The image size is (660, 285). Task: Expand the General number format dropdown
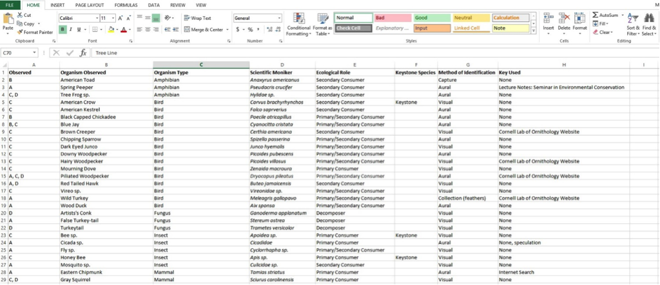point(278,18)
